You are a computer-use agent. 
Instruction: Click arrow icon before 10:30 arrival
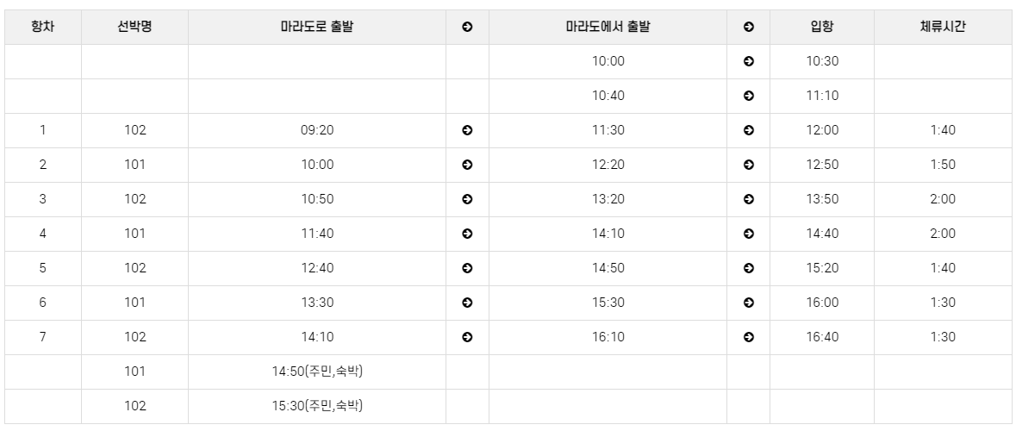(x=748, y=61)
